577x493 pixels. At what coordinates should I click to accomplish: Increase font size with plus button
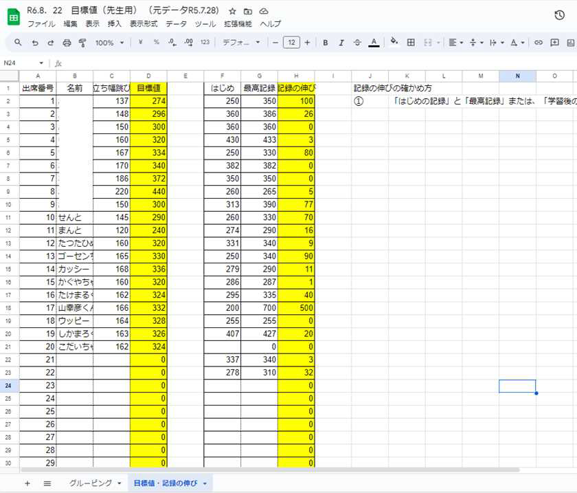click(307, 43)
